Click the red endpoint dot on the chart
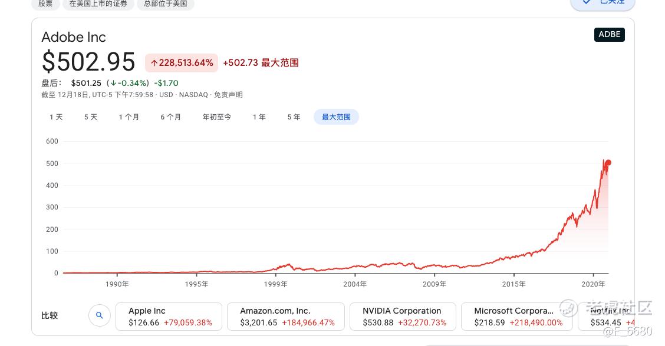 point(608,162)
